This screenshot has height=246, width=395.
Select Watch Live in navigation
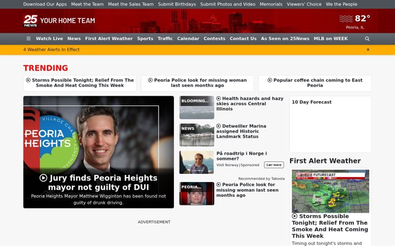point(49,39)
